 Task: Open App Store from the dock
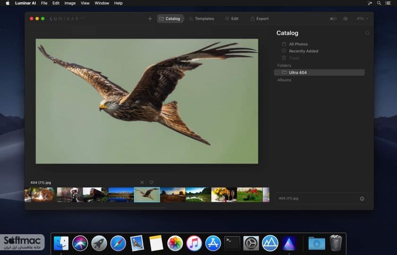213,243
